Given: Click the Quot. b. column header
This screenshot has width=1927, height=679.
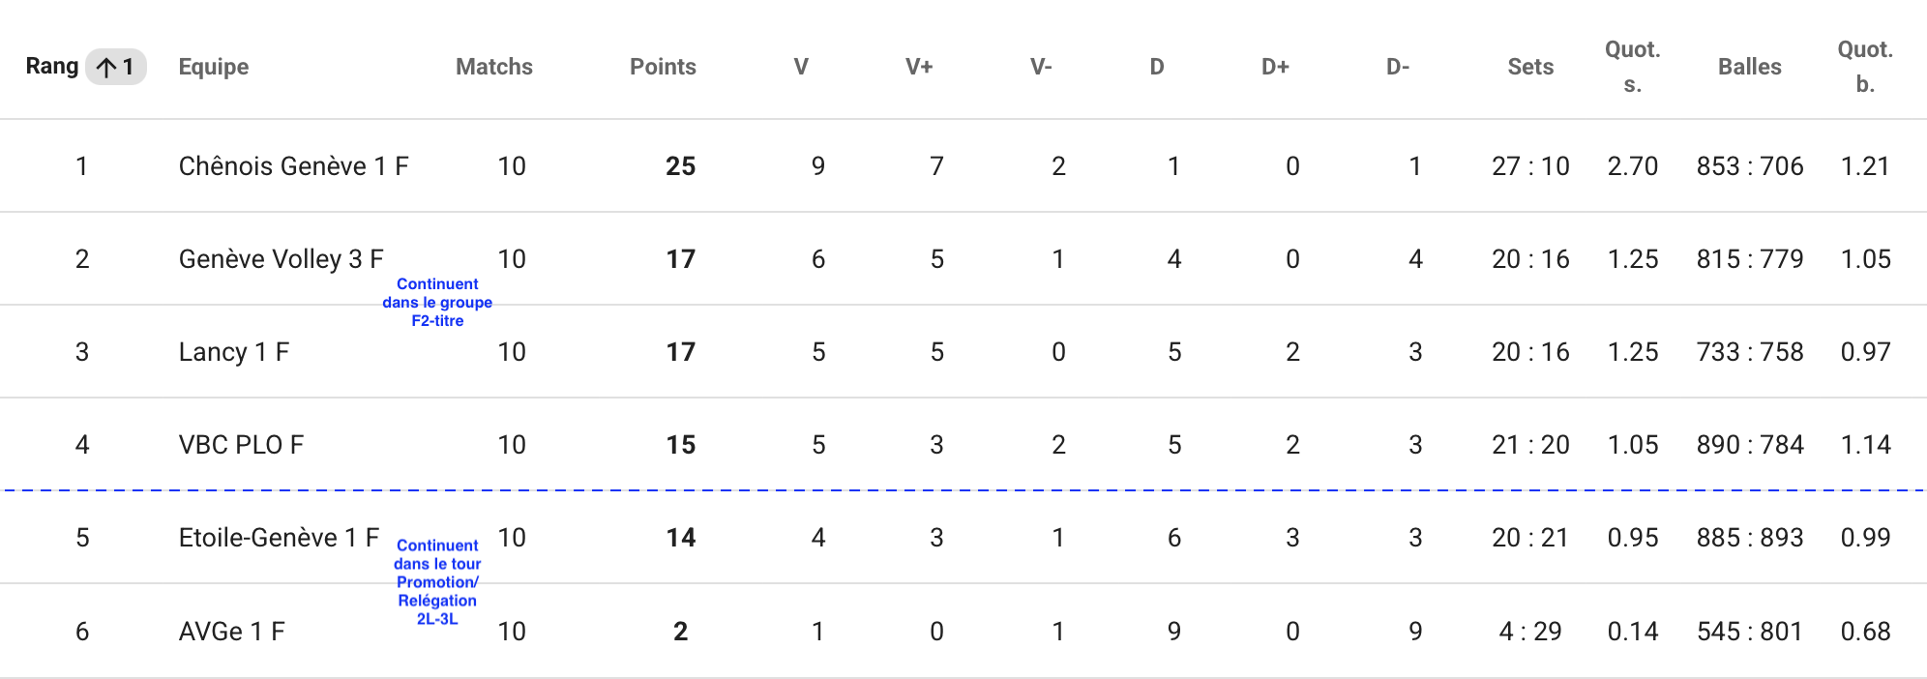Looking at the screenshot, I should [1865, 67].
